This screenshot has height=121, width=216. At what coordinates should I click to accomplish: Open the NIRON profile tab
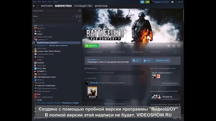click(x=101, y=6)
